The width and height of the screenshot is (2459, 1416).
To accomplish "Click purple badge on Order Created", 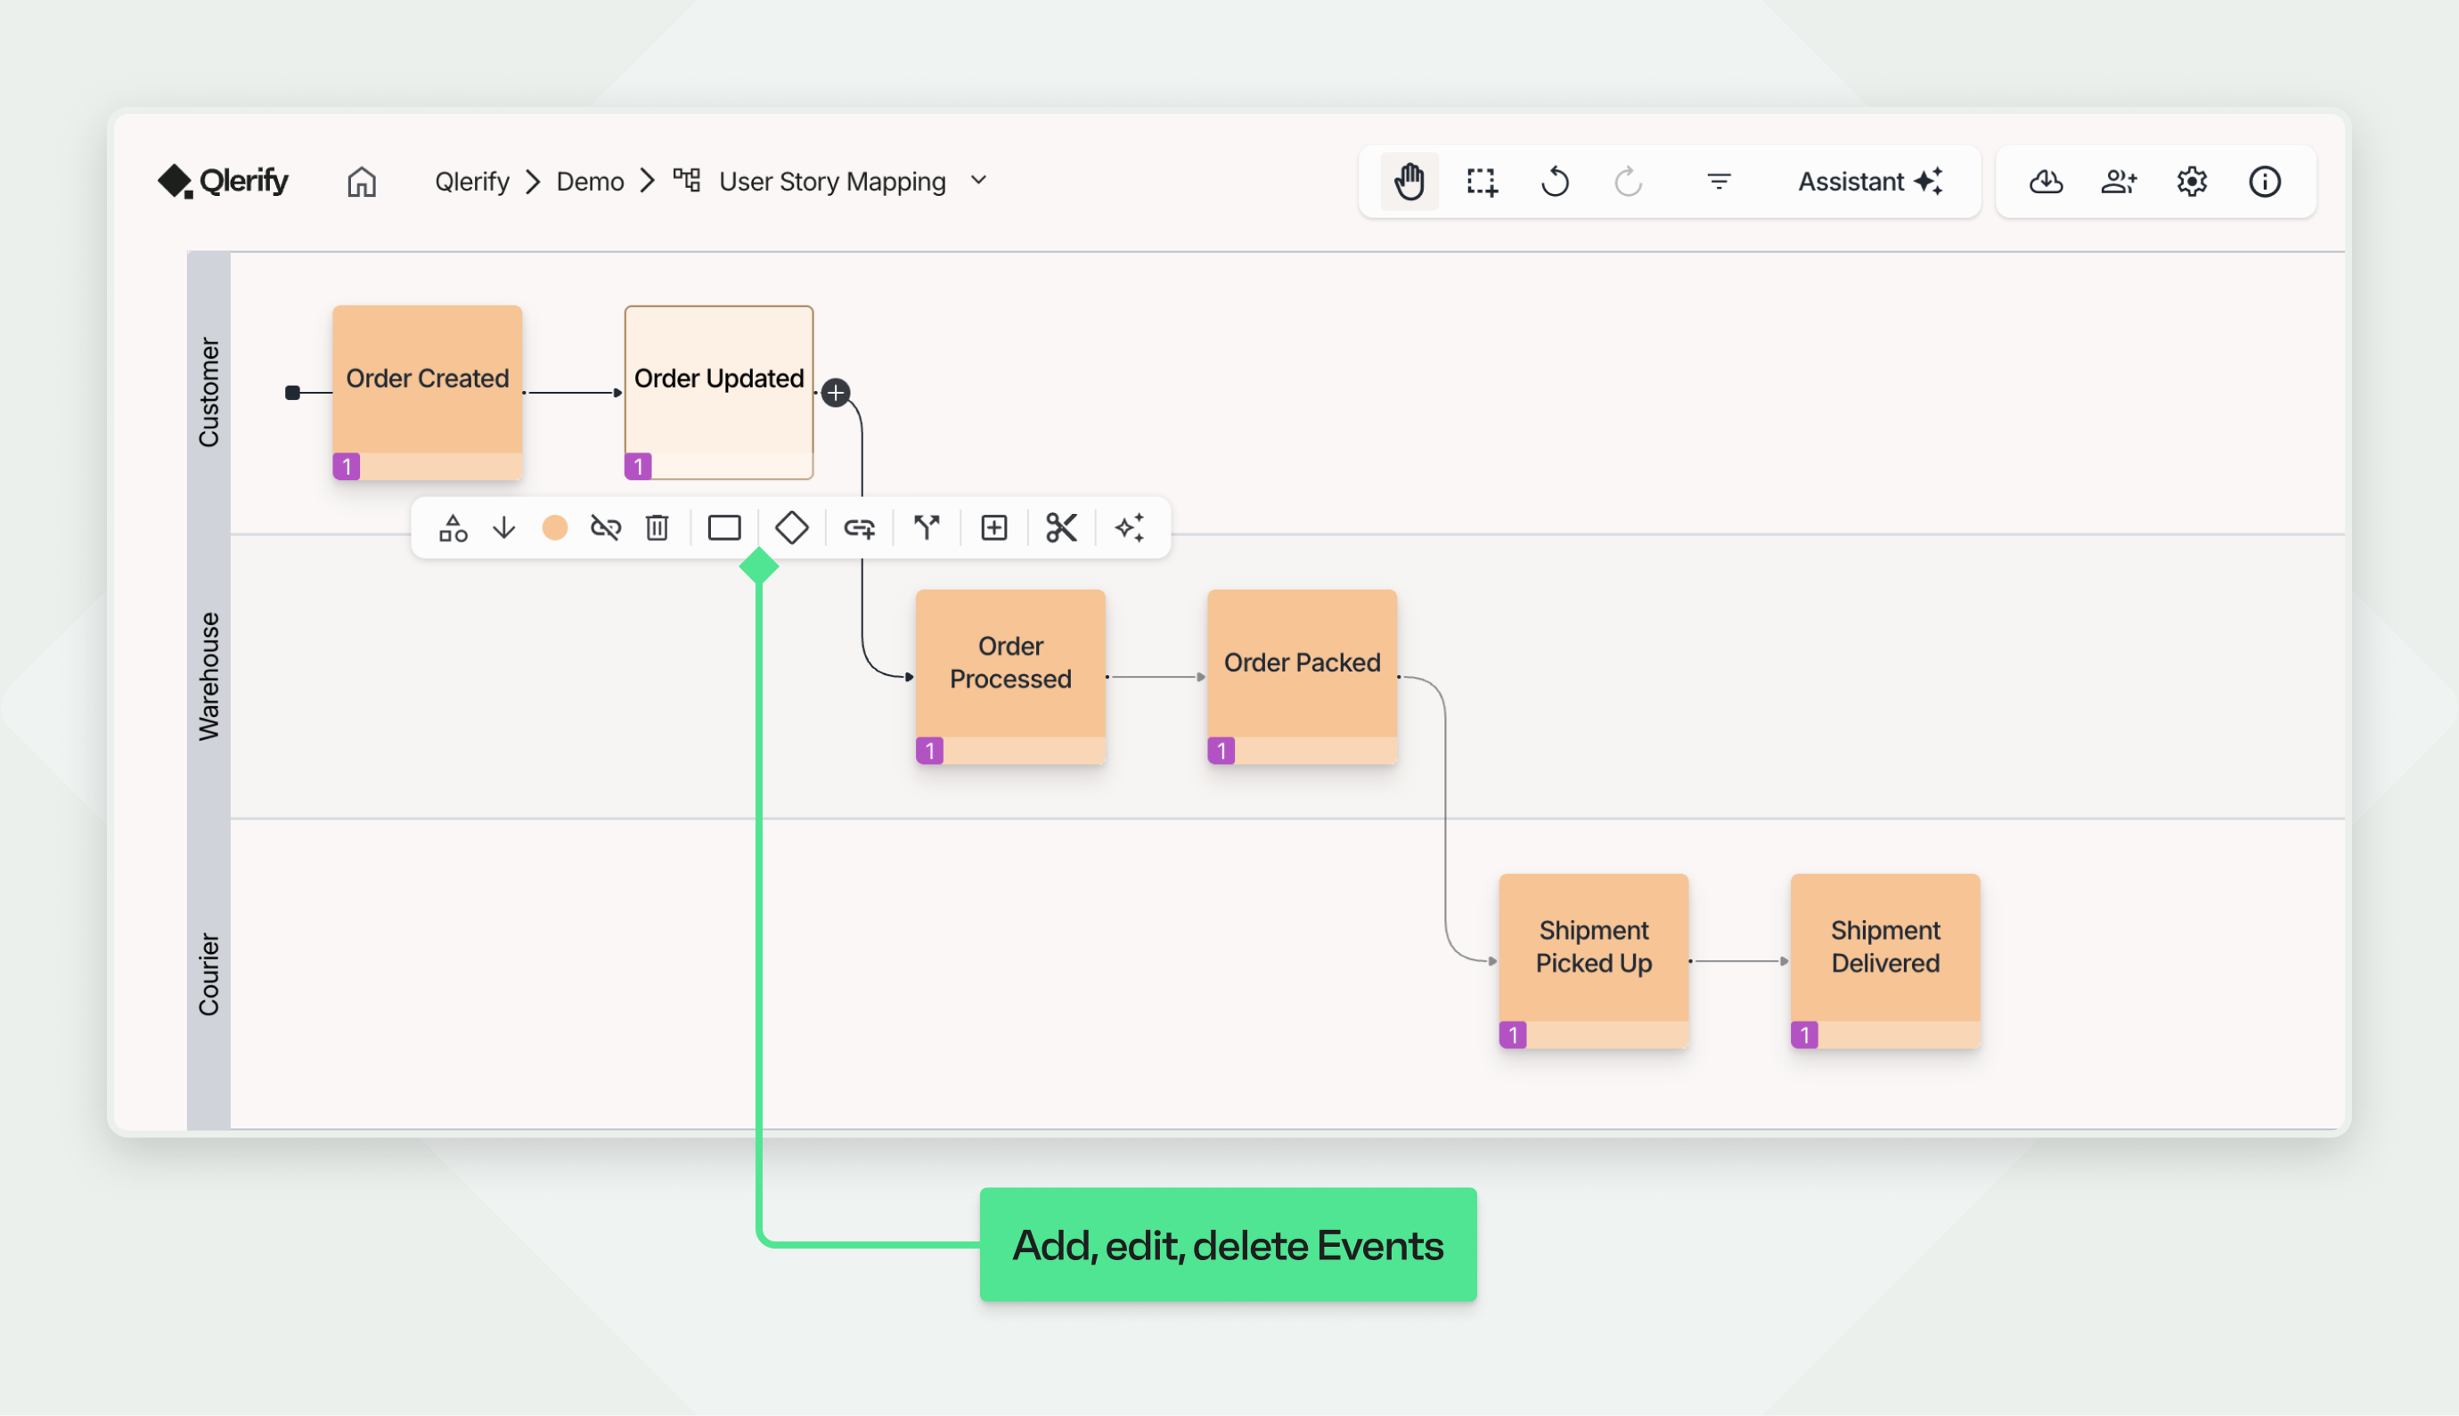I will 347,467.
